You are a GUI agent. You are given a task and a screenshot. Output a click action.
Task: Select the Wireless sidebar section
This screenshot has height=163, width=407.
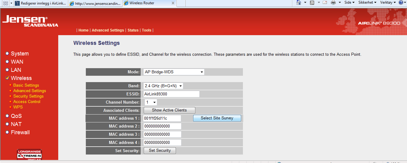pos(21,78)
